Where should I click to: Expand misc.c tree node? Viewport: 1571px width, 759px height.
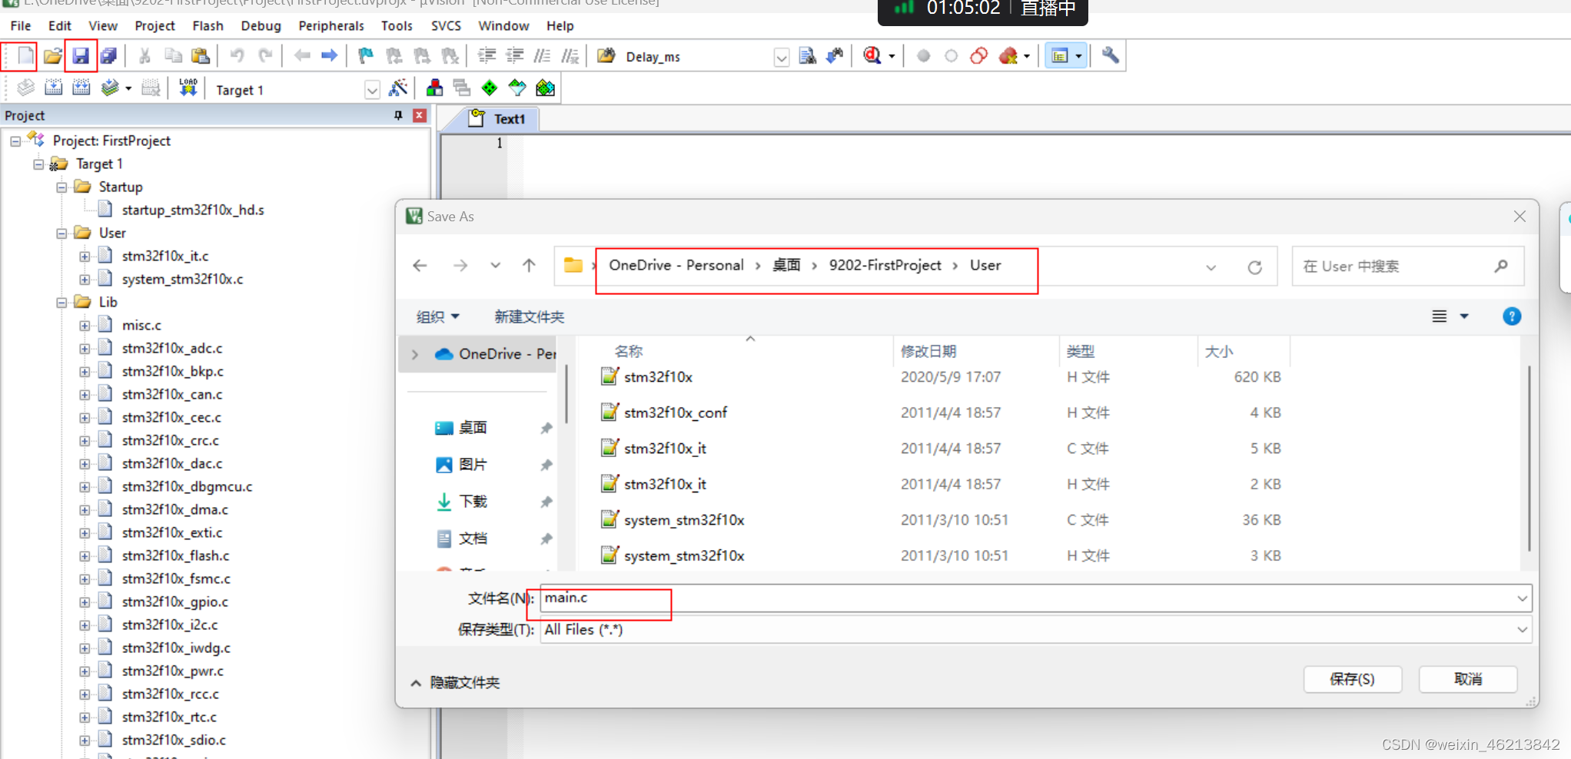(x=85, y=326)
